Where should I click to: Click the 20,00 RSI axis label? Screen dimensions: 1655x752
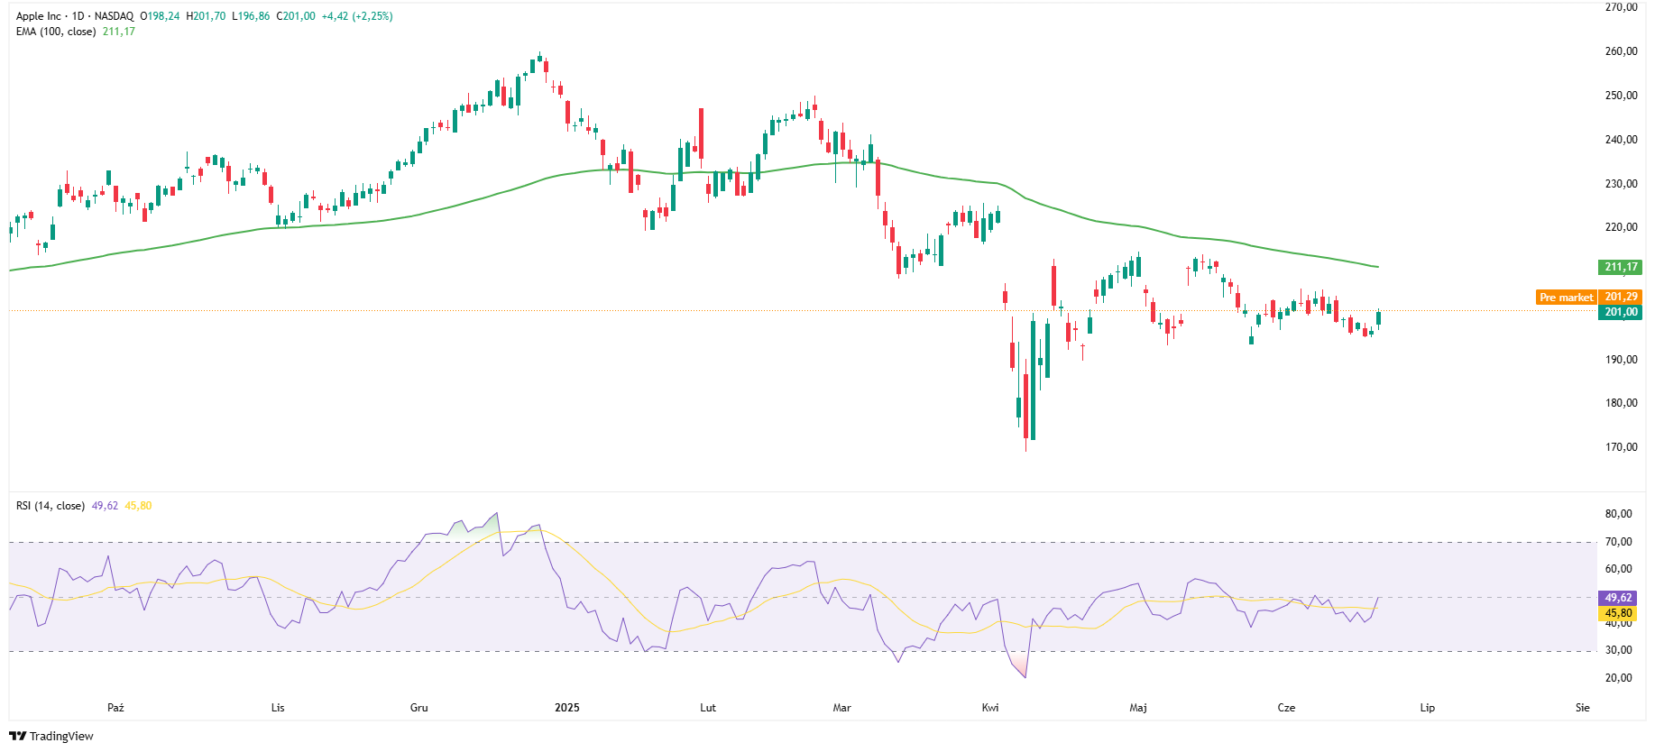pyautogui.click(x=1619, y=678)
